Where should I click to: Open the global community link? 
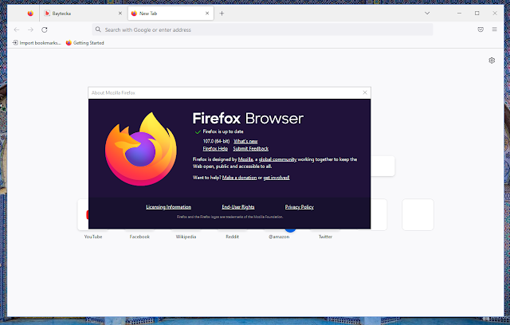(277, 159)
